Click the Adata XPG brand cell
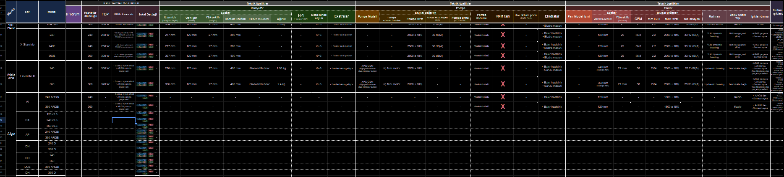 pyautogui.click(x=10, y=76)
